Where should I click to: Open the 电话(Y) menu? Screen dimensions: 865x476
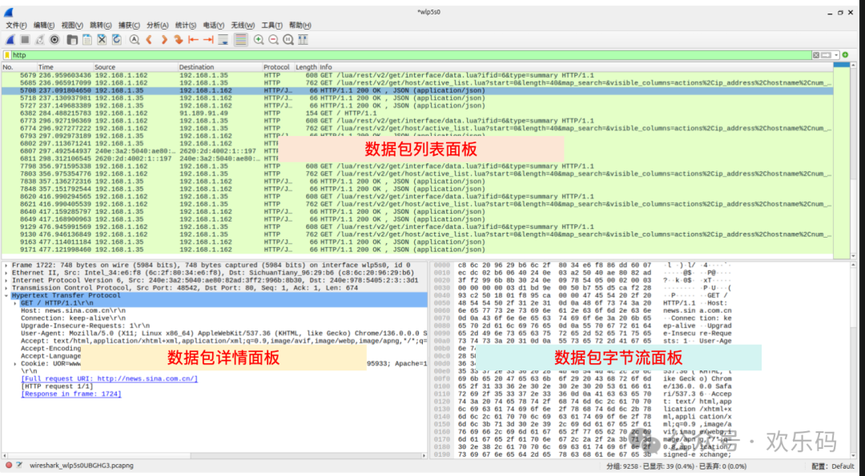(214, 26)
